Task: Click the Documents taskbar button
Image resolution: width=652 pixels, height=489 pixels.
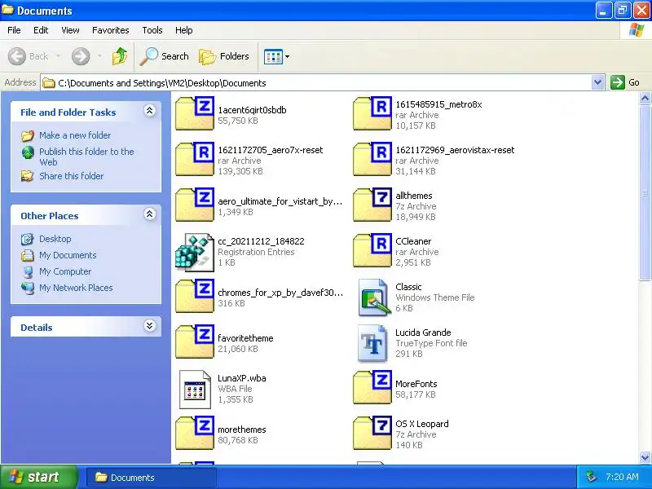Action: pyautogui.click(x=151, y=478)
